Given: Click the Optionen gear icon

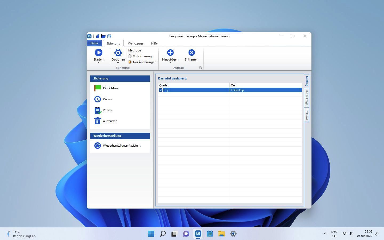Looking at the screenshot, I should coord(118,53).
